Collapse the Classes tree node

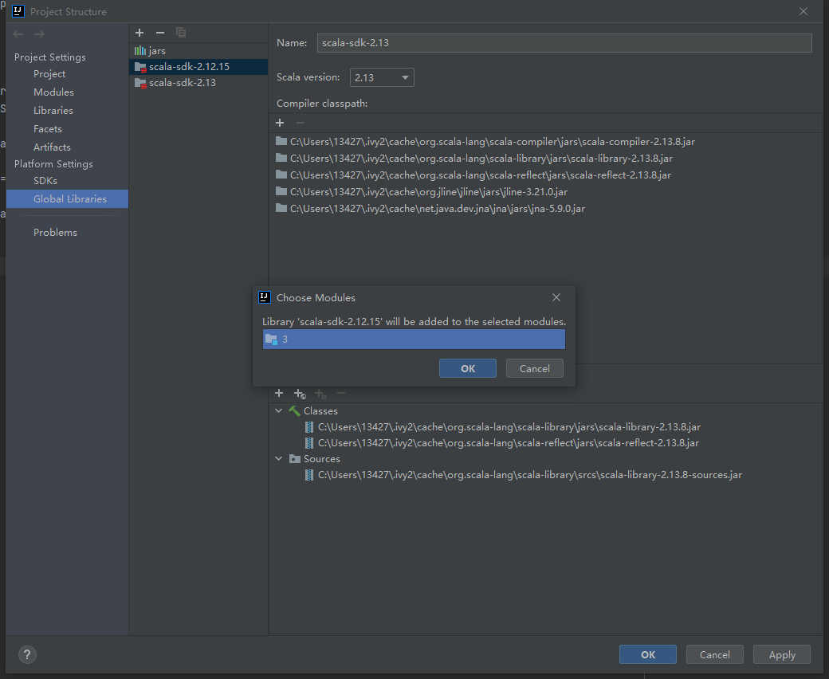tap(279, 410)
